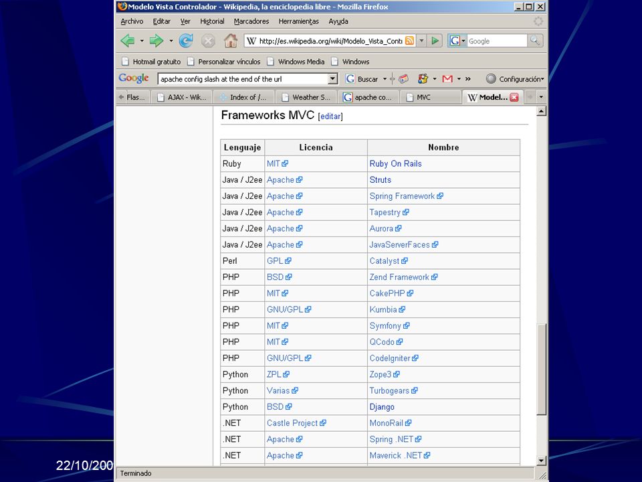Click the Buscar button in Google toolbar
Image resolution: width=642 pixels, height=482 pixels.
[x=362, y=79]
